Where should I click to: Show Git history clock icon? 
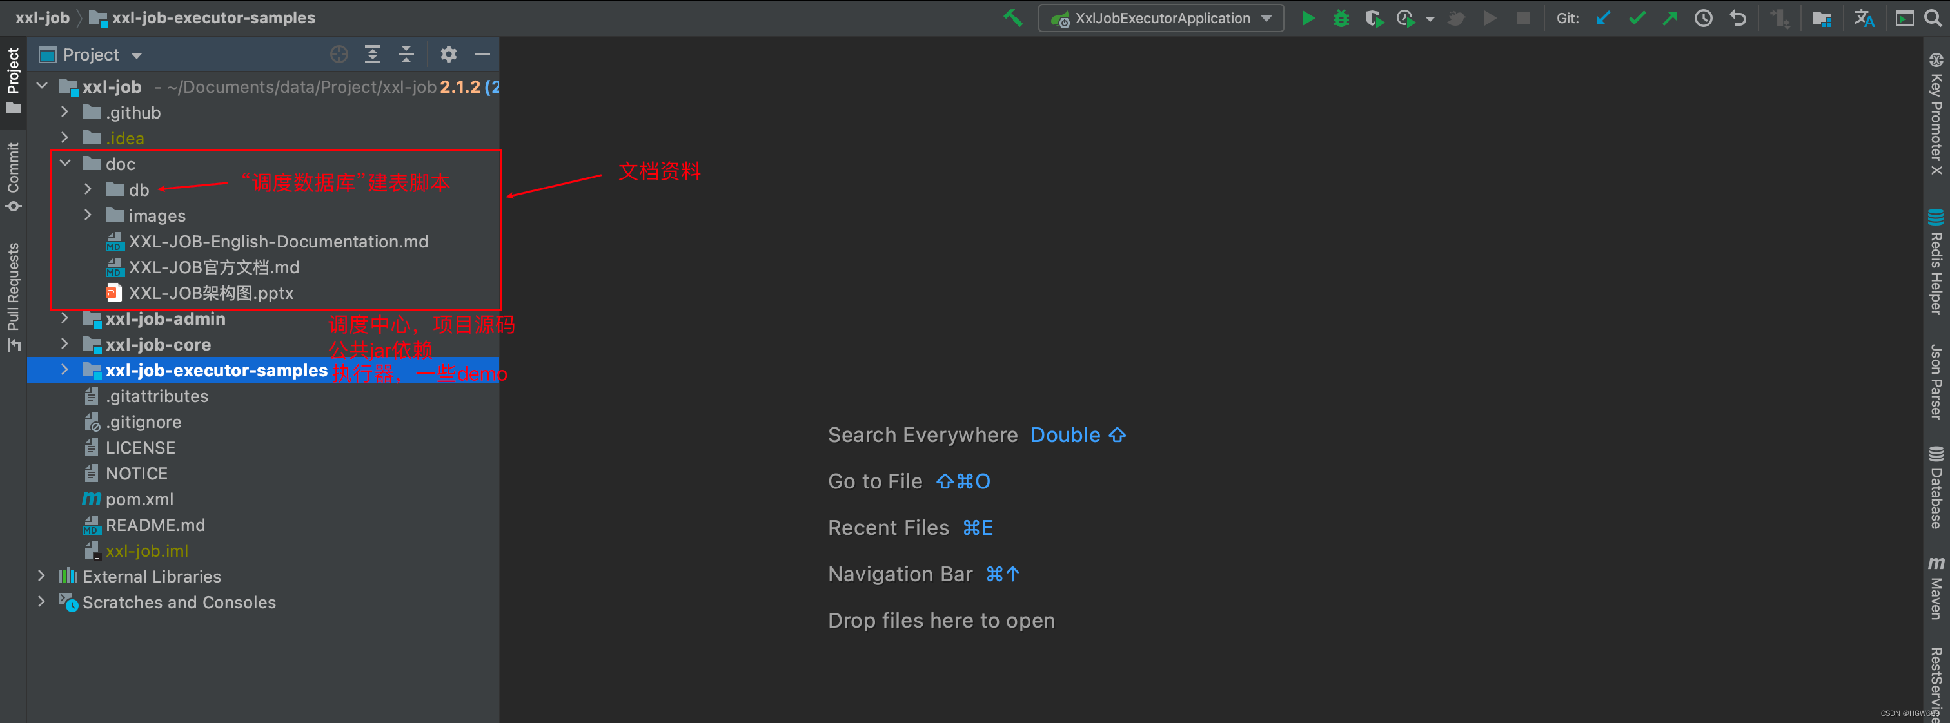[1703, 18]
